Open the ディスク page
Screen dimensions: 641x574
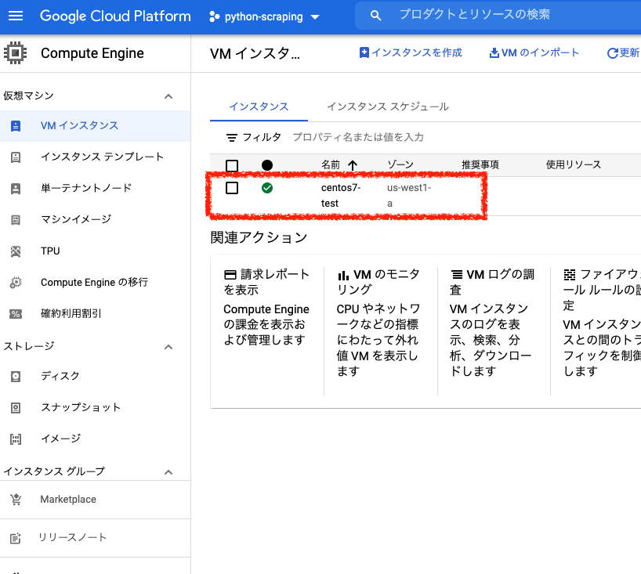(60, 376)
